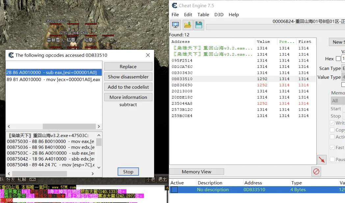Click the Replace button
This screenshot has height=203, width=345.
pyautogui.click(x=128, y=67)
